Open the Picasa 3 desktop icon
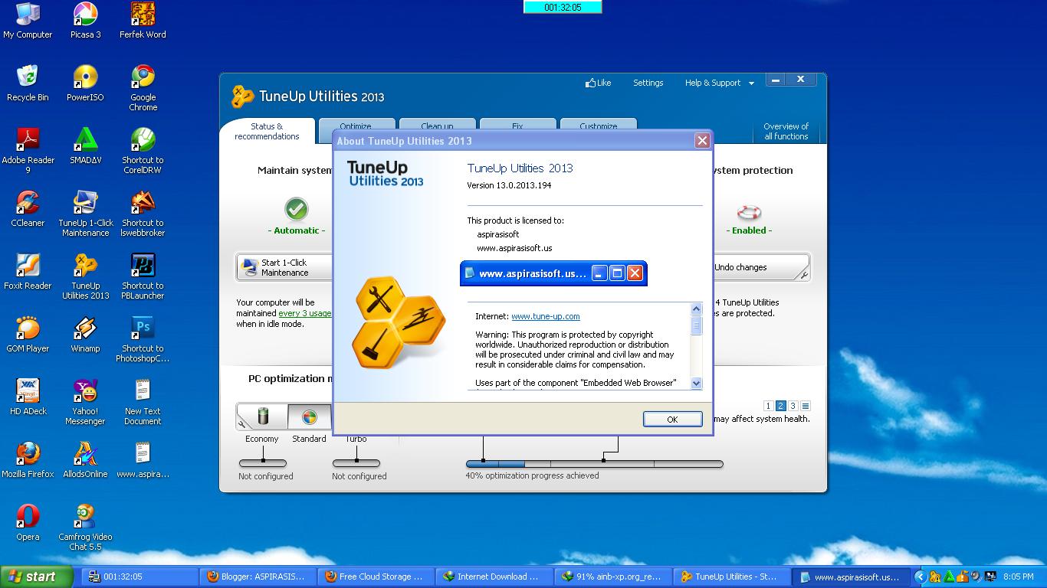1047x588 pixels. click(85, 21)
